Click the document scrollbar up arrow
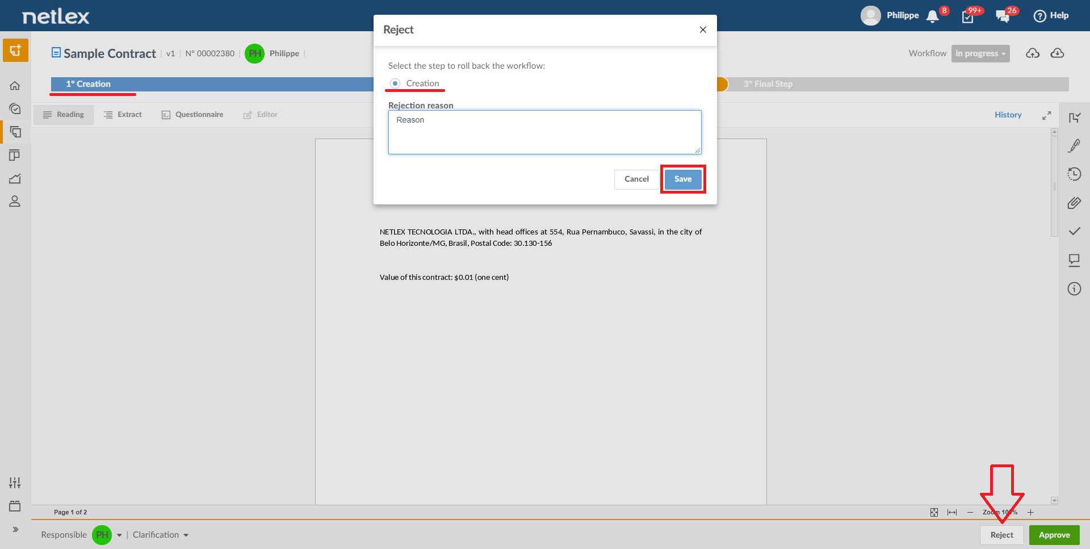The width and height of the screenshot is (1090, 549). 1054,132
